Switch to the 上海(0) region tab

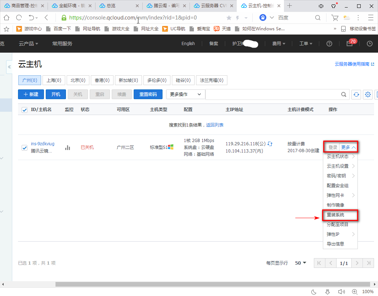click(54, 80)
